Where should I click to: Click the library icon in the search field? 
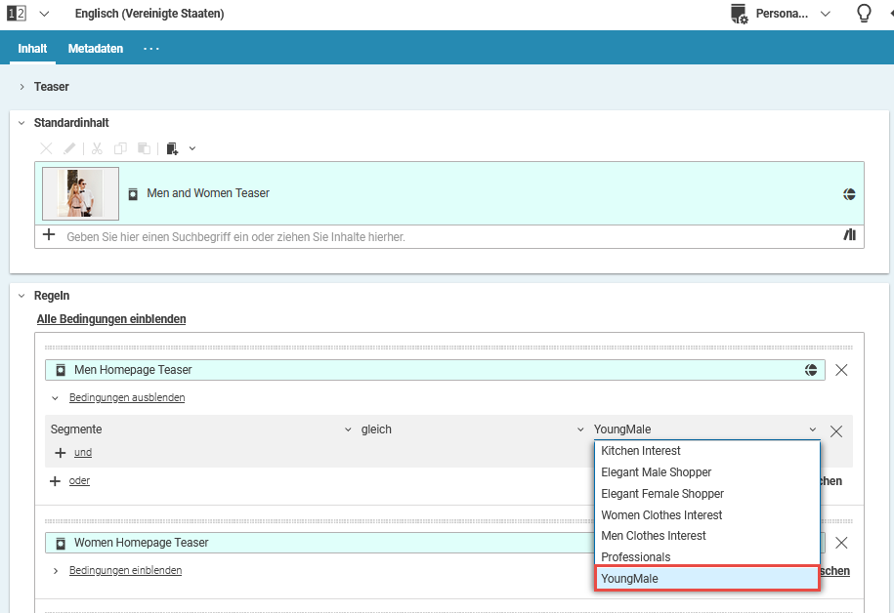[x=849, y=235]
